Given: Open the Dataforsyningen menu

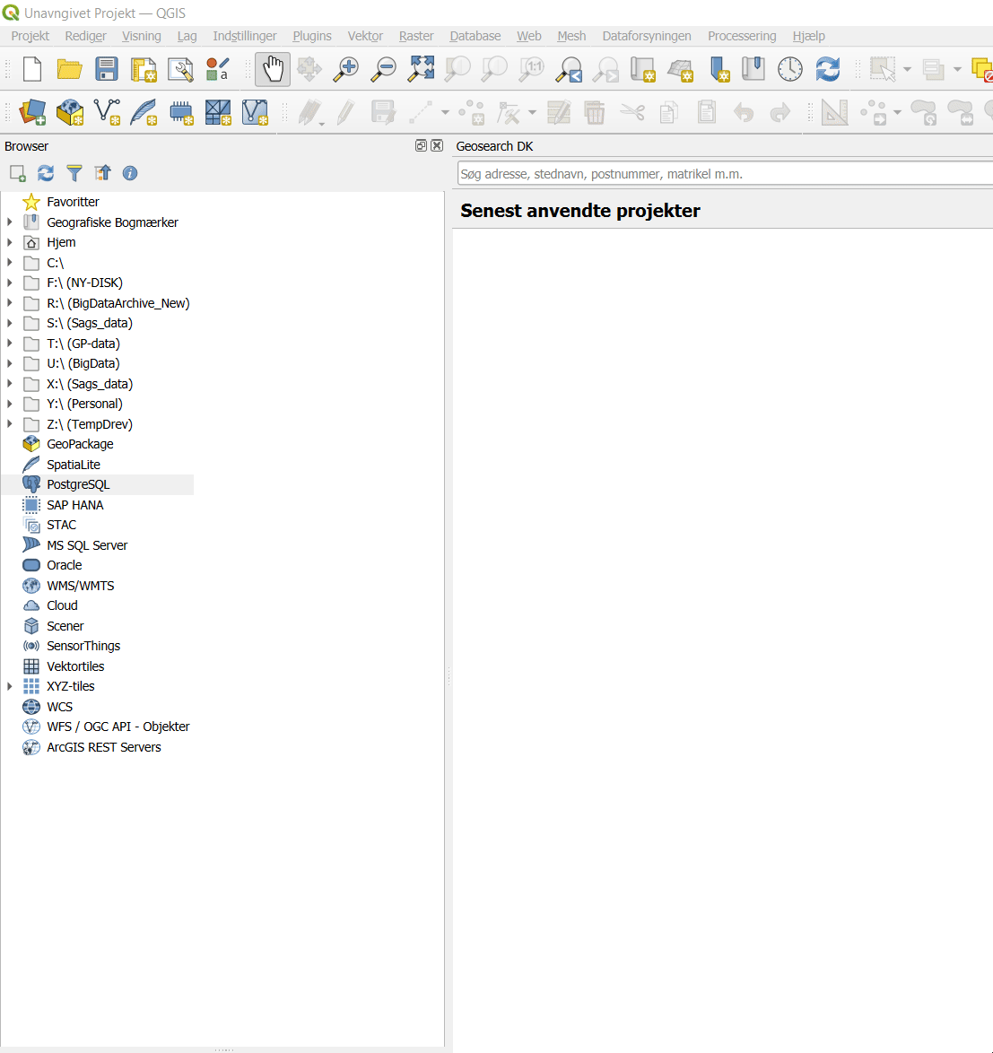Looking at the screenshot, I should (x=646, y=36).
